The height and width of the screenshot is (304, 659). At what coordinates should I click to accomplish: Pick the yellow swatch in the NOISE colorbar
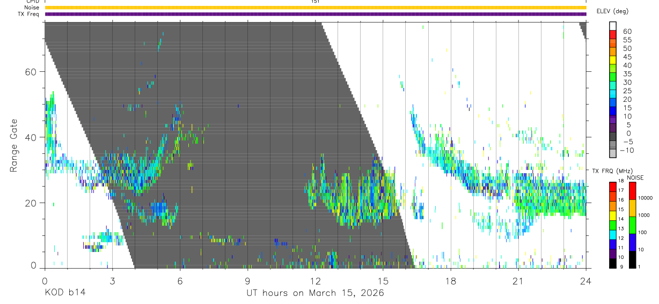[632, 208]
